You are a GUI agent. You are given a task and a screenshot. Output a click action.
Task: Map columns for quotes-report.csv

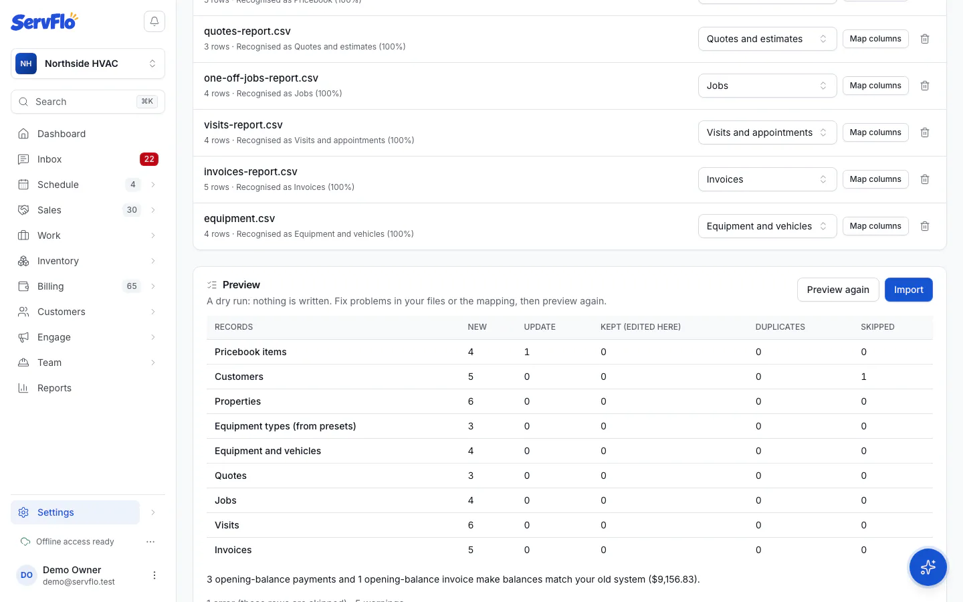click(875, 39)
